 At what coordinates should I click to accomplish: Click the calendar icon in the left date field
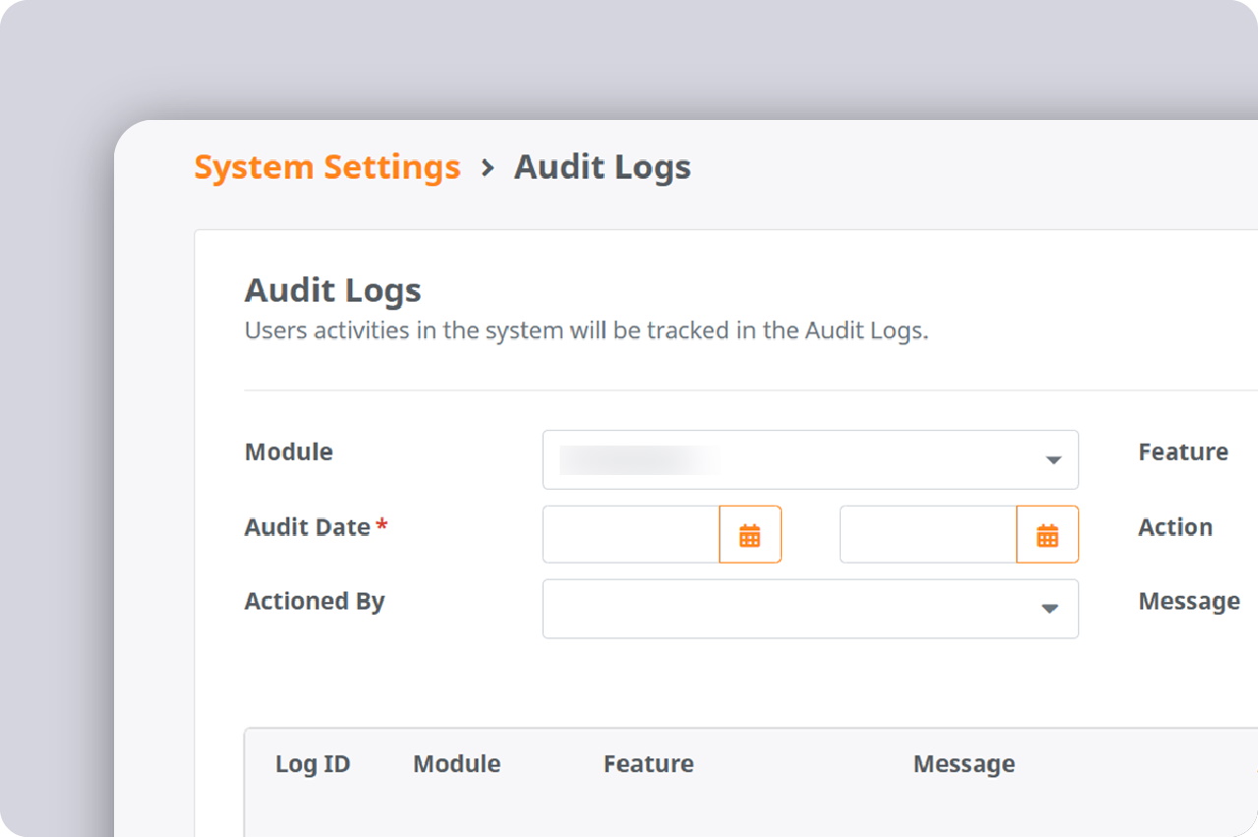tap(751, 534)
